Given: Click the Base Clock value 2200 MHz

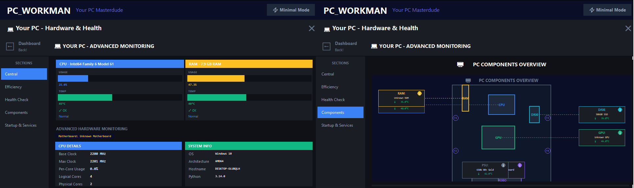Looking at the screenshot, I should (98, 154).
